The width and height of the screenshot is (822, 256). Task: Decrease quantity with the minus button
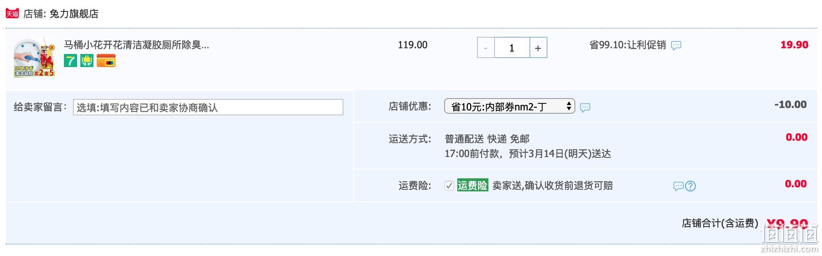[x=486, y=48]
